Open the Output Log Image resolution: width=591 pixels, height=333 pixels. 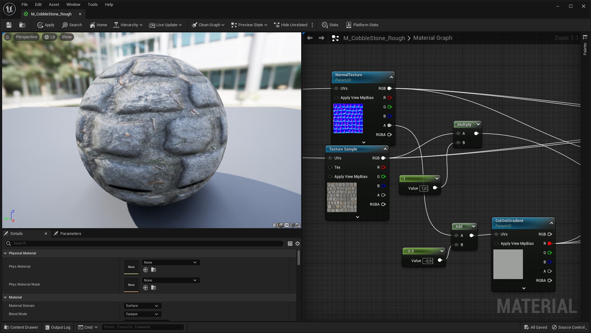[x=58, y=327]
